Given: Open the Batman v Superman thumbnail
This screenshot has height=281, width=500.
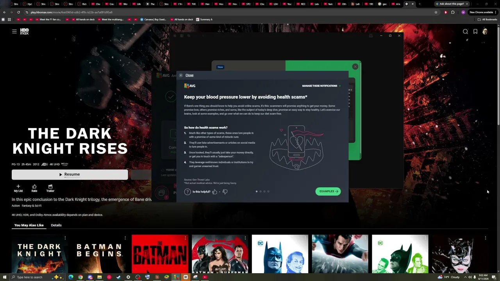Looking at the screenshot, I should [220, 254].
